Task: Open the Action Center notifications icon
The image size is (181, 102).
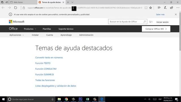Action: [x=176, y=99]
